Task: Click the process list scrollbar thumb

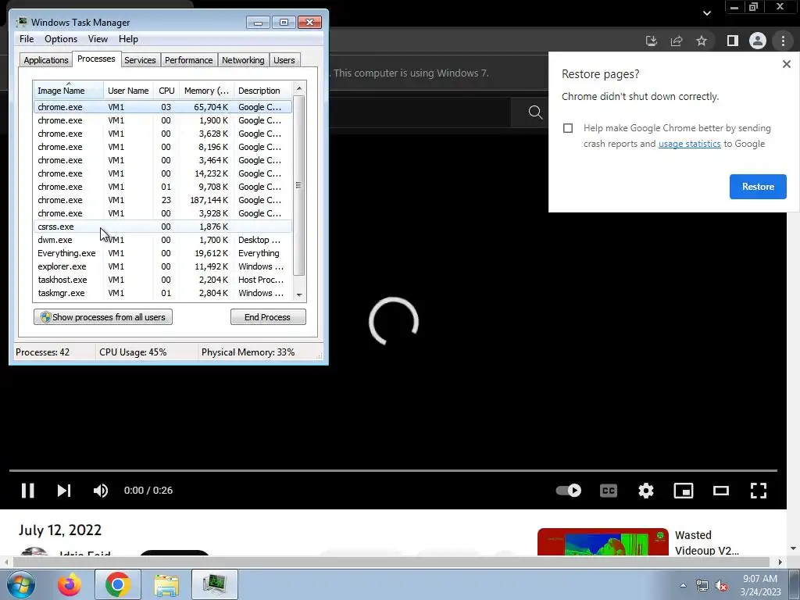Action: point(299,185)
